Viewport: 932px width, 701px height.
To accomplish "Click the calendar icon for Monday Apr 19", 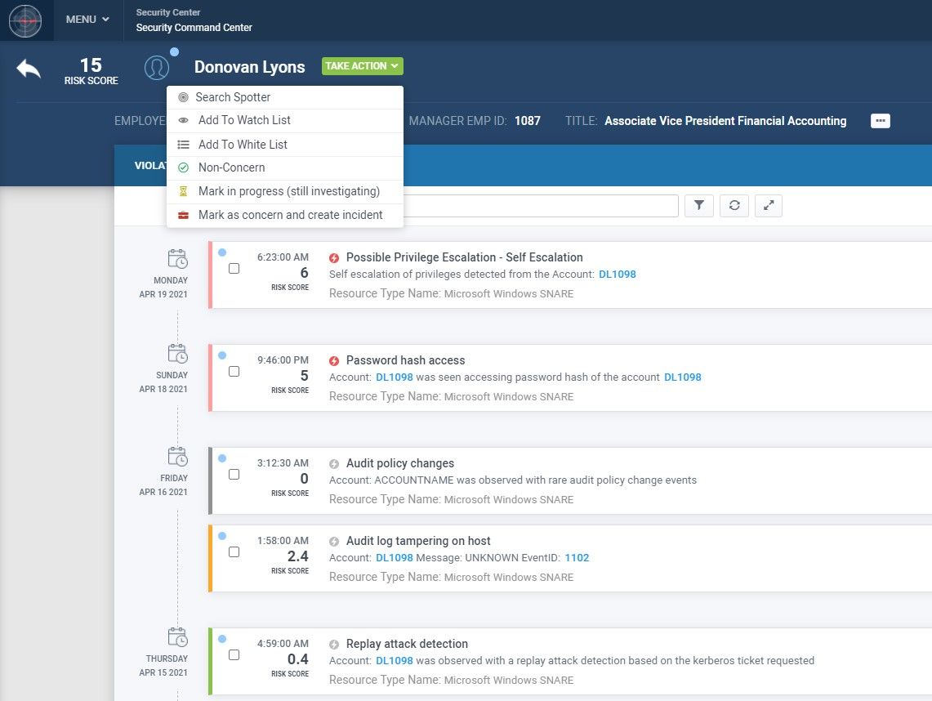I will pyautogui.click(x=176, y=258).
